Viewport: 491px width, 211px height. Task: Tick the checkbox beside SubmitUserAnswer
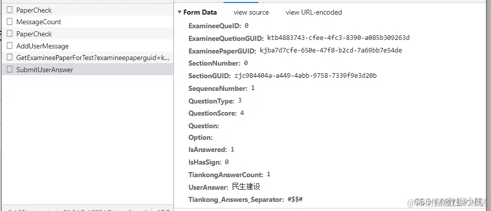click(x=10, y=70)
